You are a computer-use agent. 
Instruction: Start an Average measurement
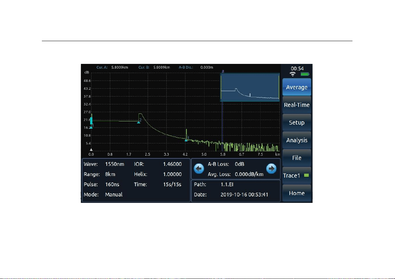(x=297, y=87)
